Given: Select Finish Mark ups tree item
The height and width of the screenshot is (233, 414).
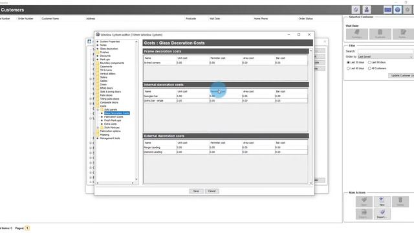Looking at the screenshot, I should [x=113, y=120].
